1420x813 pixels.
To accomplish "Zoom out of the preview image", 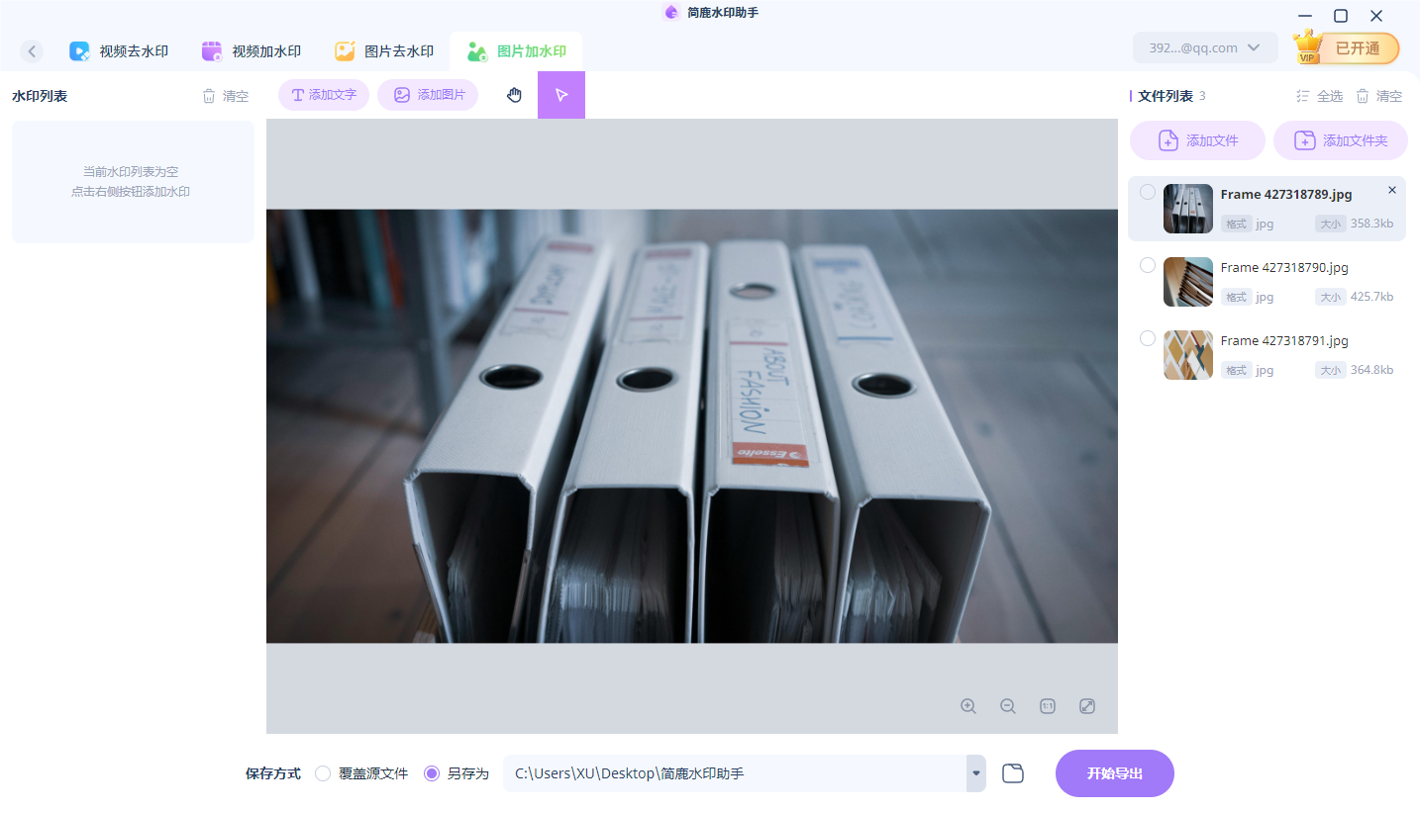I will (x=1007, y=705).
